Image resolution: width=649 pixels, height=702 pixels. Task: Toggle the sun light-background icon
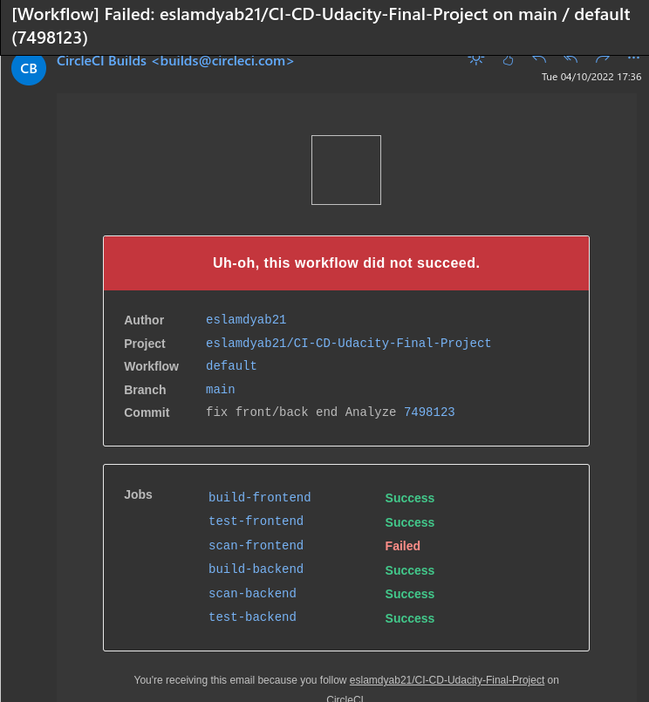pos(475,59)
